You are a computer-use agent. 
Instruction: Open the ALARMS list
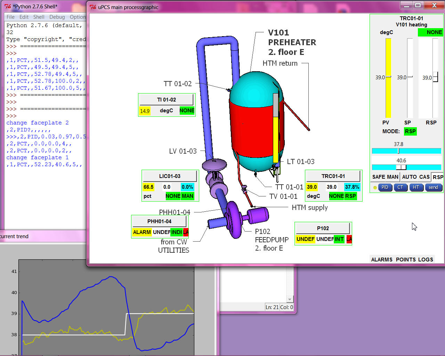click(x=381, y=259)
